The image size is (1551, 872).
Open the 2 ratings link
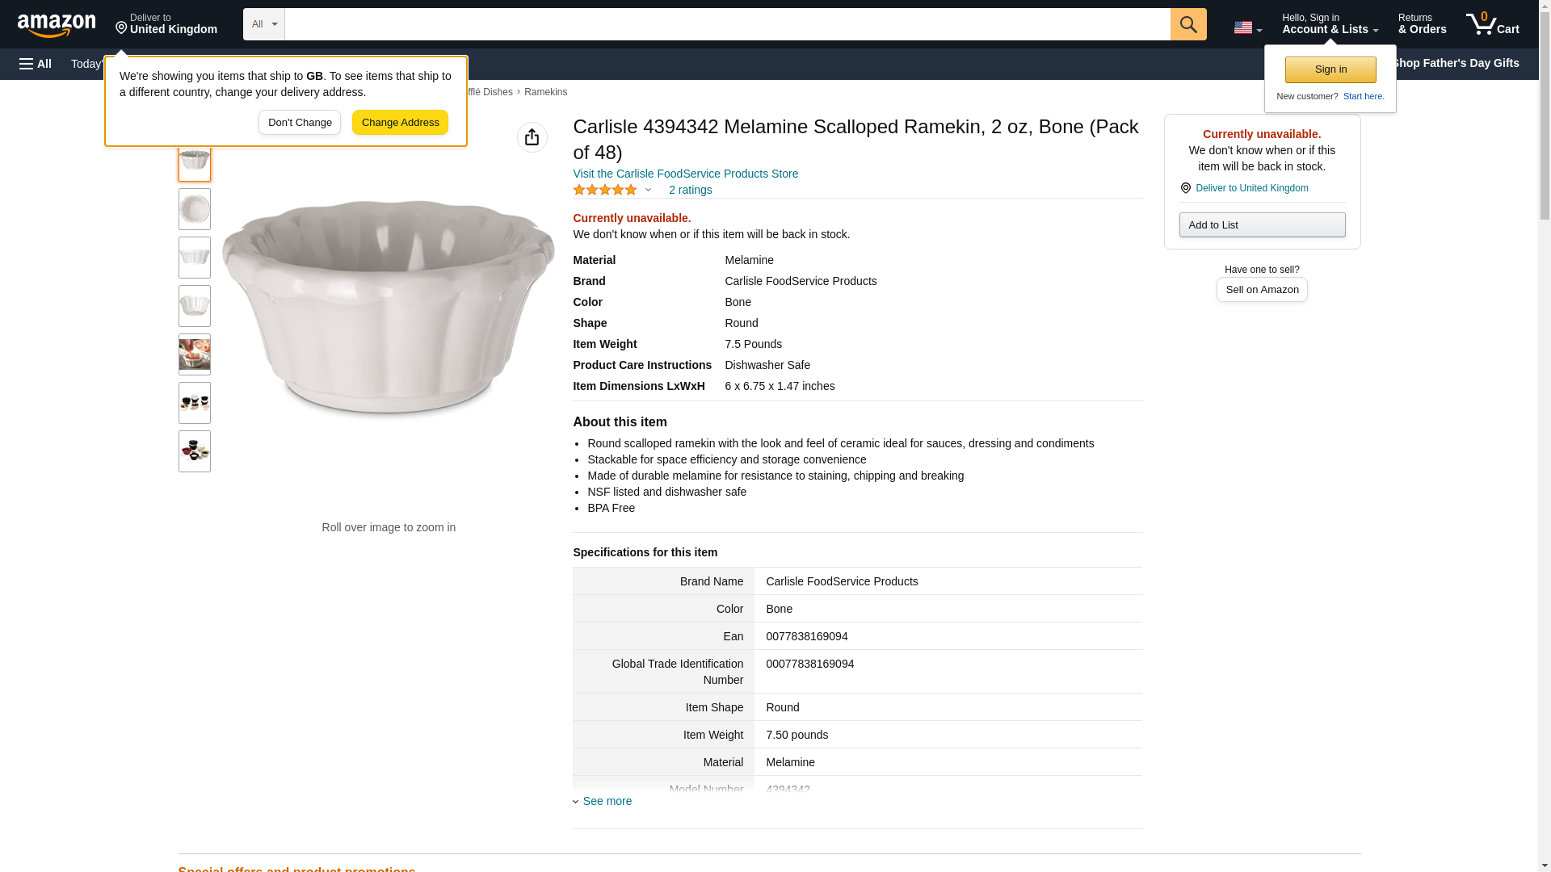[690, 190]
